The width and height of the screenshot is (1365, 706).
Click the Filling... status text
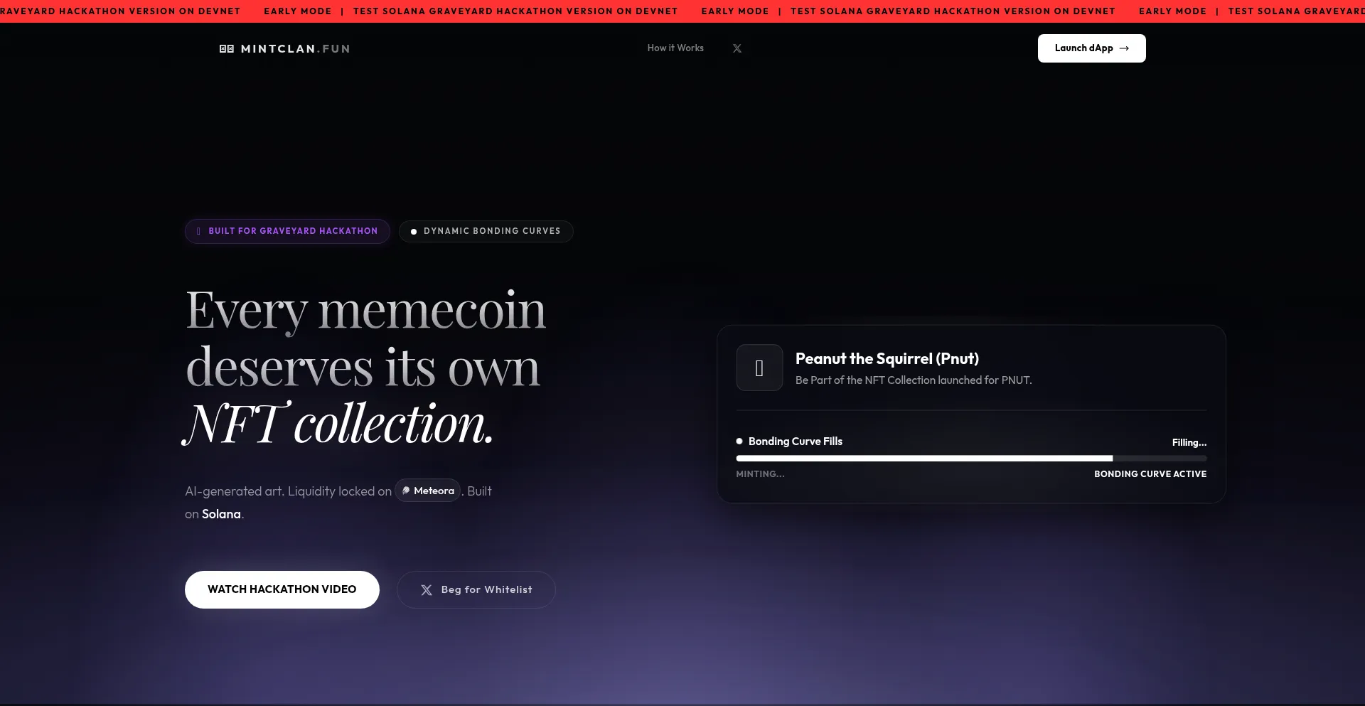[x=1189, y=442]
